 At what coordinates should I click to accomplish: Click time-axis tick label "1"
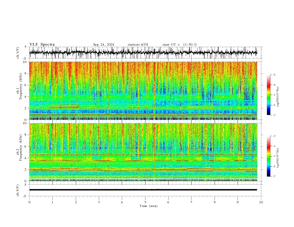[x=52, y=202]
